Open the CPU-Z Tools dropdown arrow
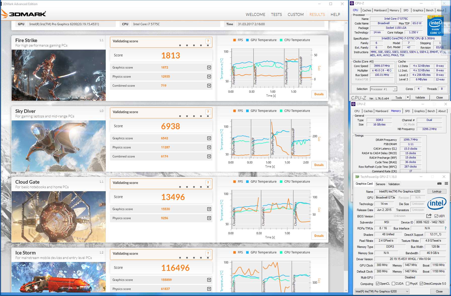The height and width of the screenshot is (296, 451). point(408,97)
